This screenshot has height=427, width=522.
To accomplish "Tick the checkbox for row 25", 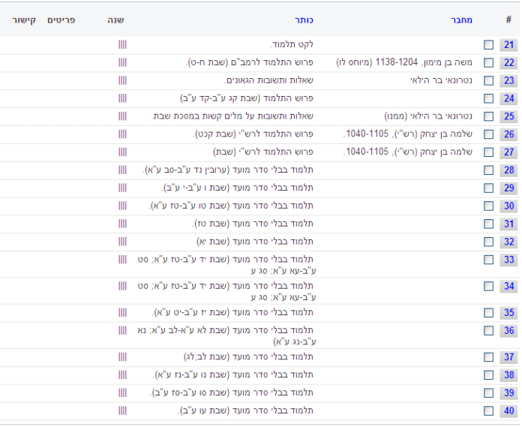I will [488, 117].
